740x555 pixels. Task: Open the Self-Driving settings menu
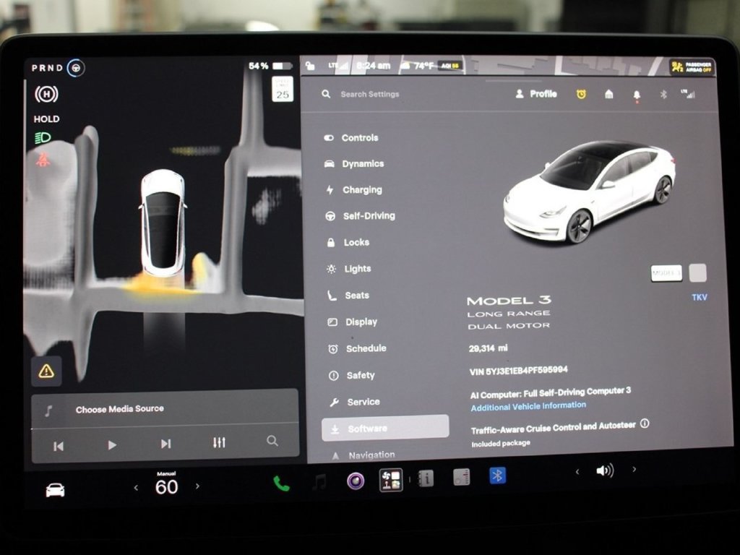[360, 215]
